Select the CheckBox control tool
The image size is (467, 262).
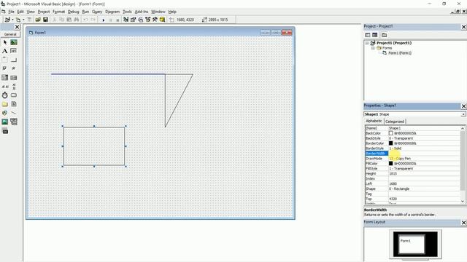5,68
